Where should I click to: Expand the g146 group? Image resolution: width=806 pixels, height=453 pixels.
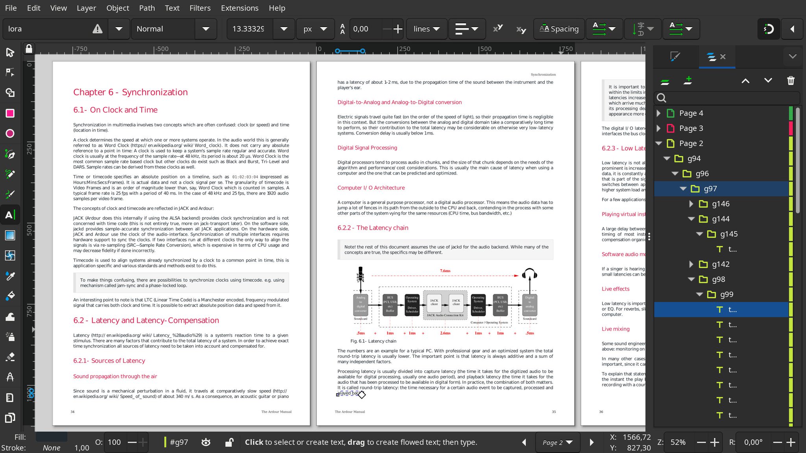(691, 204)
